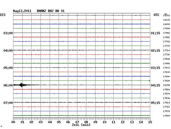Click the '13' minute axis label

132,122
